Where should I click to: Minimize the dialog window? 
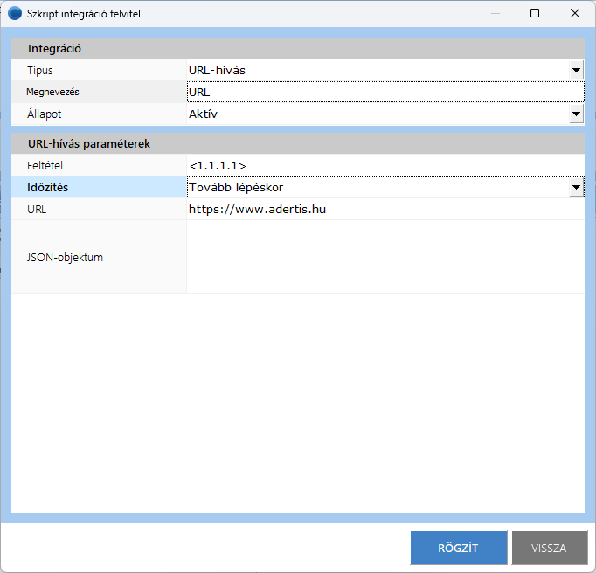coord(495,13)
